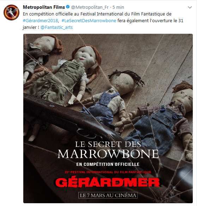Follow the #LeSecretDesMarrowbone hashtag
The height and width of the screenshot is (206, 197).
click(89, 21)
